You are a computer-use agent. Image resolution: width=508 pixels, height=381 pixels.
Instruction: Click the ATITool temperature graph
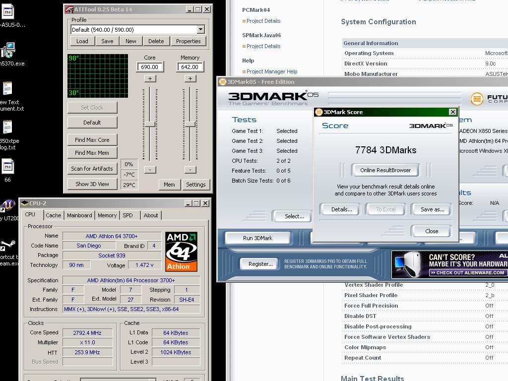[x=98, y=76]
